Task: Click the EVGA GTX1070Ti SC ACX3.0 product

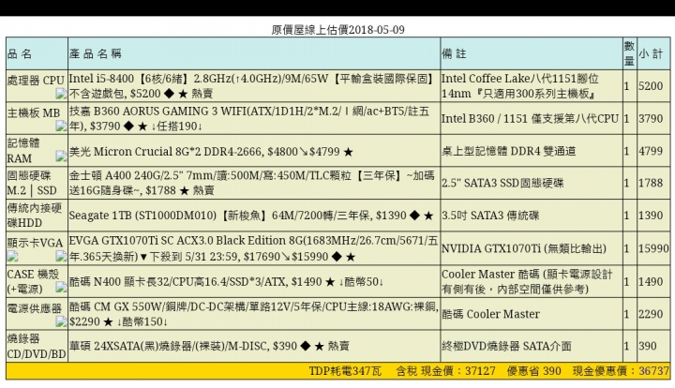Action: pos(253,248)
